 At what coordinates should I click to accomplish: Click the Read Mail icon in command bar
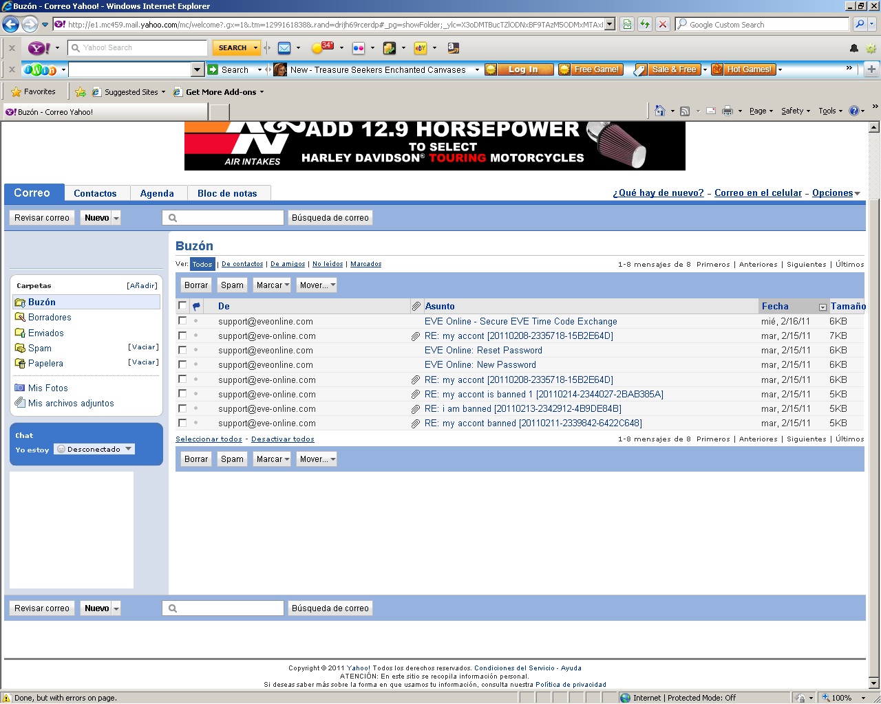click(x=711, y=111)
